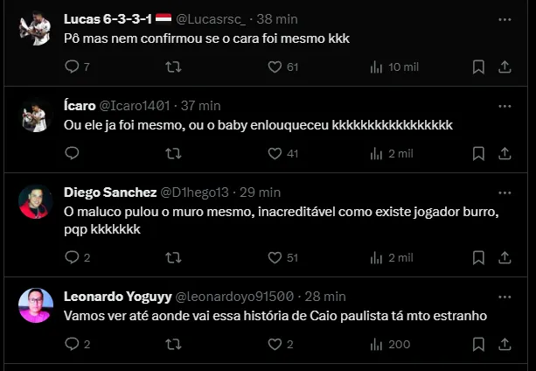
Task: Expand more menu for Leonardo Yoguyy's tweet
Action: coord(505,296)
